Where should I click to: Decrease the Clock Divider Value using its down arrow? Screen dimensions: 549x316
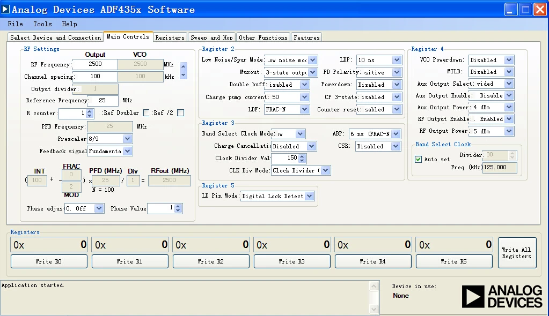pos(302,161)
